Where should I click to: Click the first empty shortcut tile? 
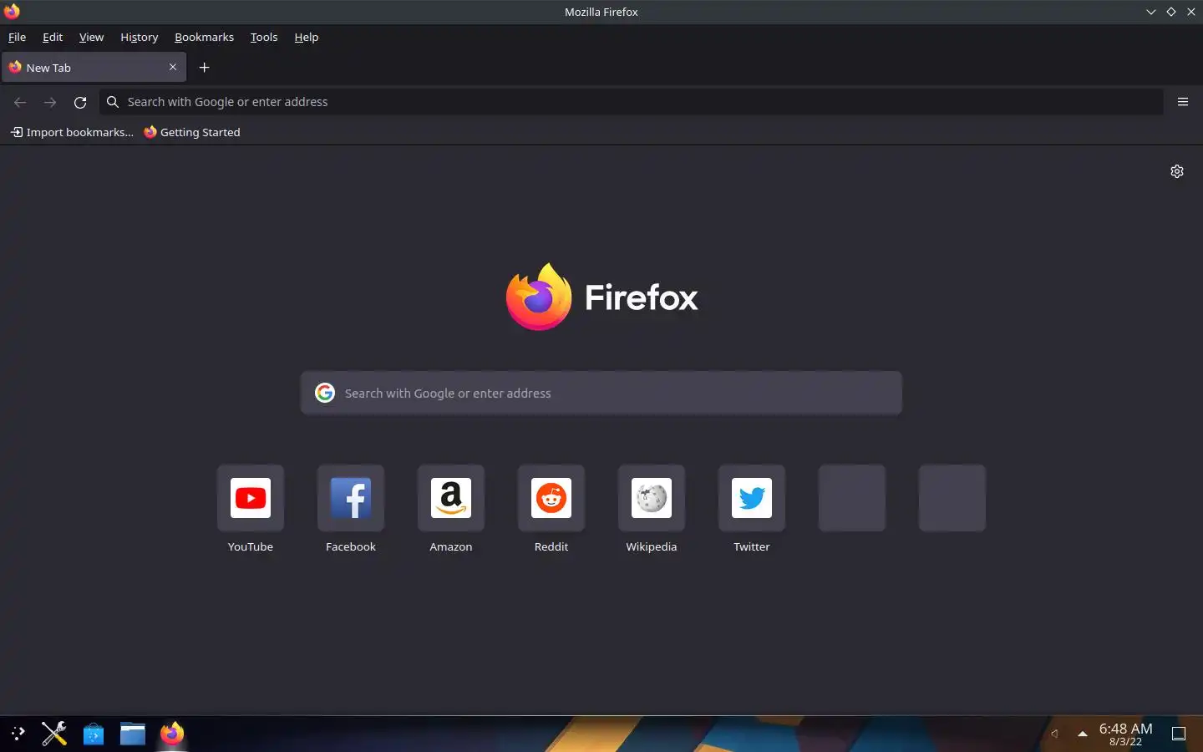[x=852, y=498]
